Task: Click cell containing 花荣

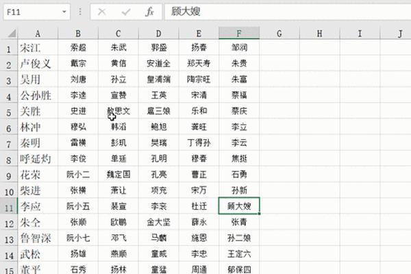Action: pos(38,175)
